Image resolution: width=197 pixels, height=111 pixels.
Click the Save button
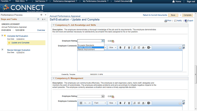173,15
